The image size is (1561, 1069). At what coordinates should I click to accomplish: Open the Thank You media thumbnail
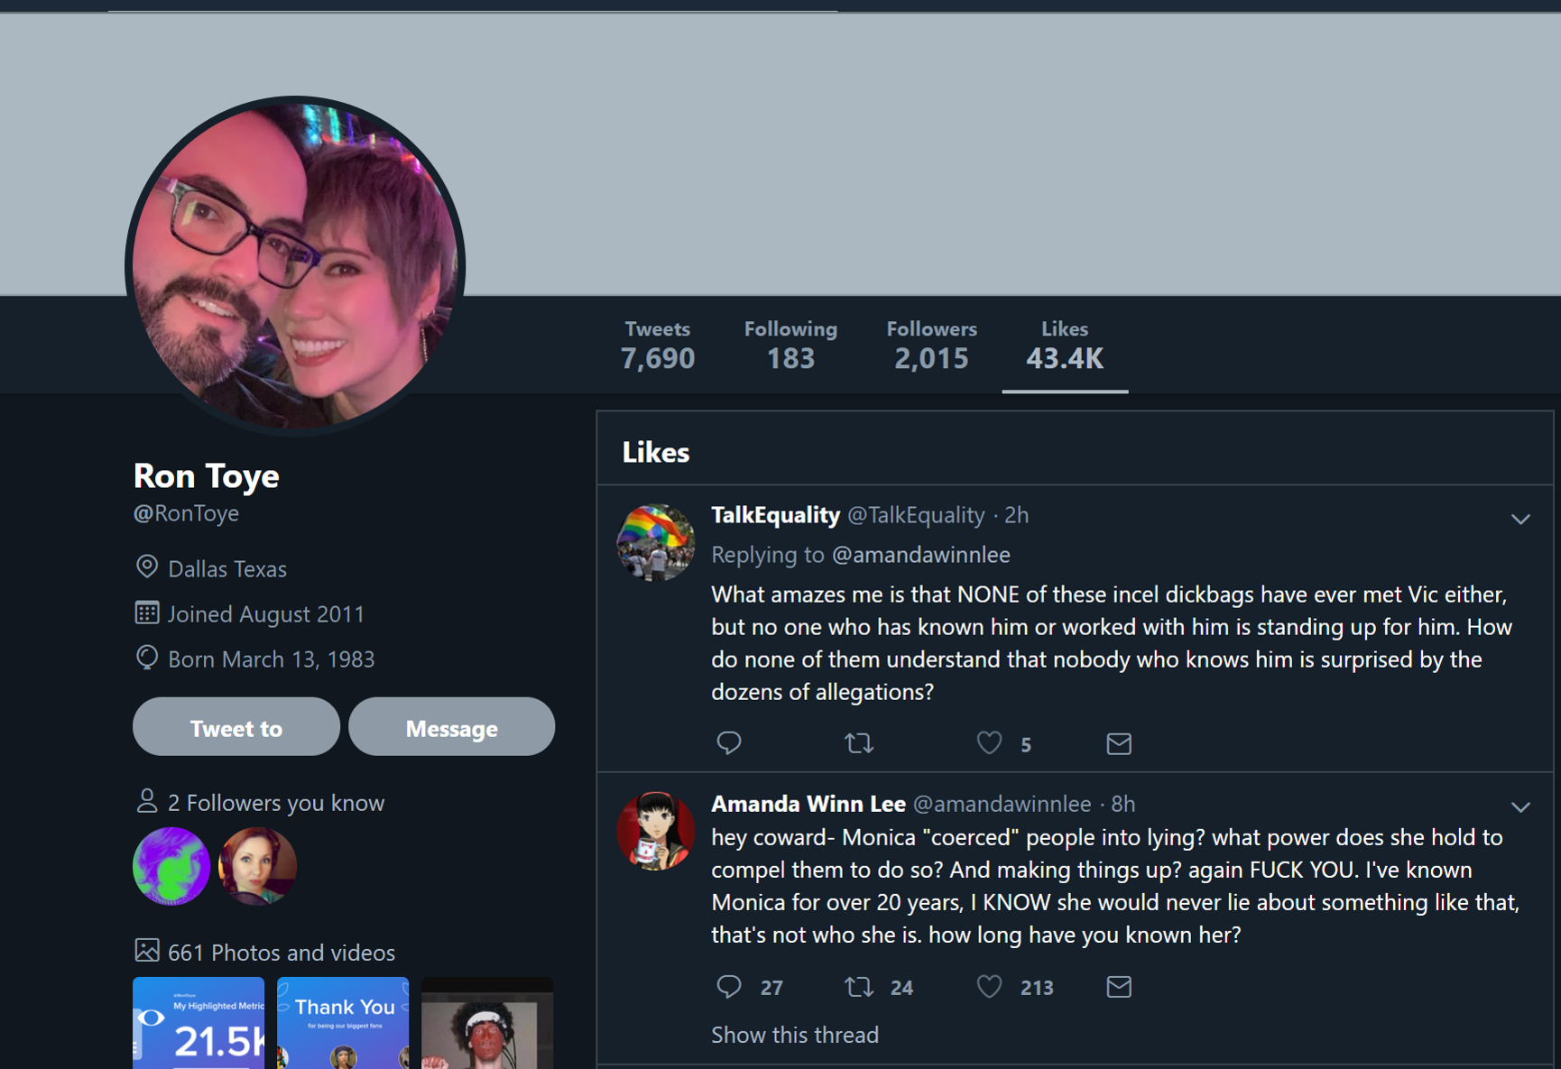point(343,1023)
